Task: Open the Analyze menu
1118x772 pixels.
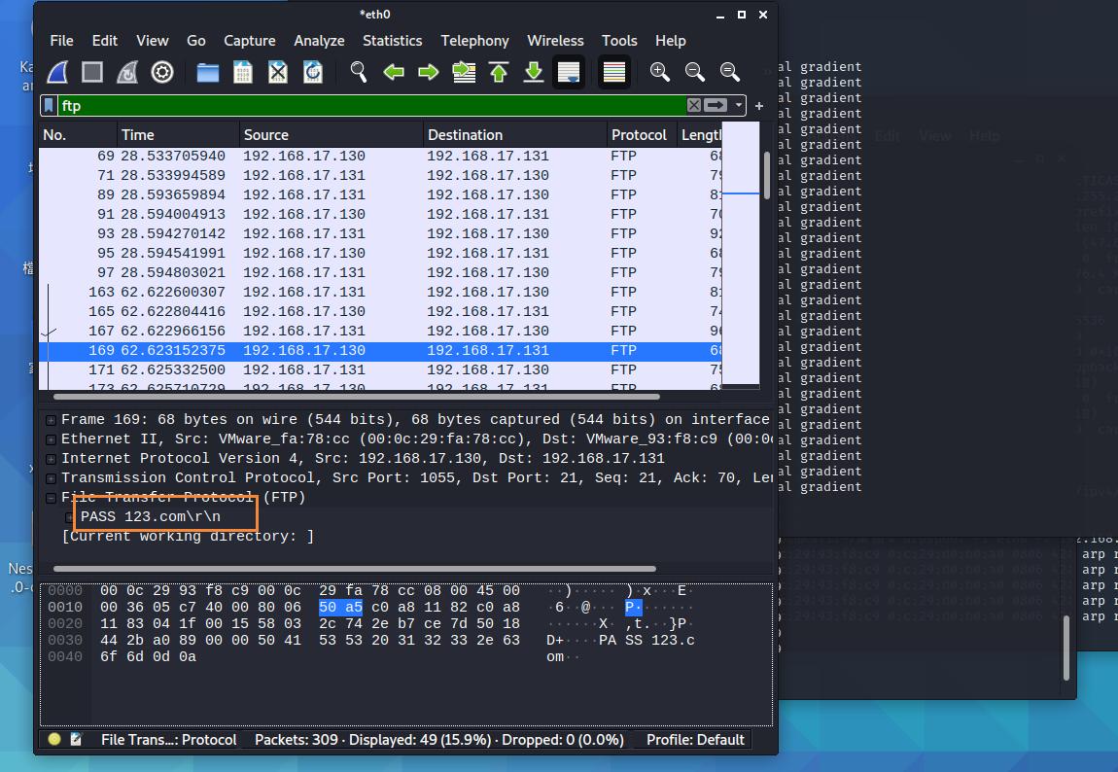Action: coord(319,41)
